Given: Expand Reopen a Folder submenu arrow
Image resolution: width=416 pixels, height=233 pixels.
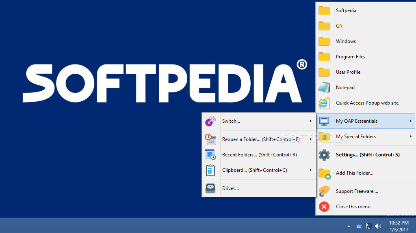Looking at the screenshot, I should point(310,139).
